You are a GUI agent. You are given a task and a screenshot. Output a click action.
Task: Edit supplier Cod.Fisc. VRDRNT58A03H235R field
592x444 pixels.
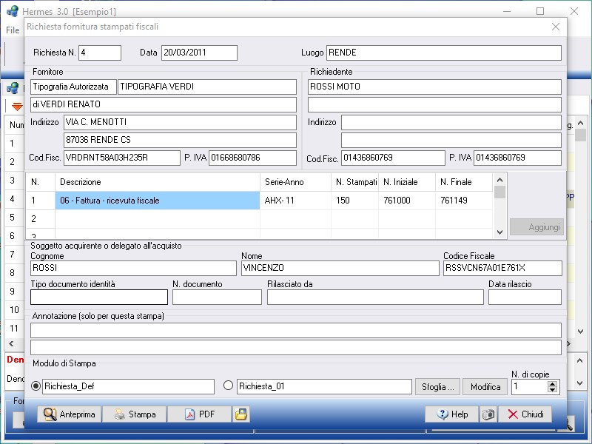(122, 158)
